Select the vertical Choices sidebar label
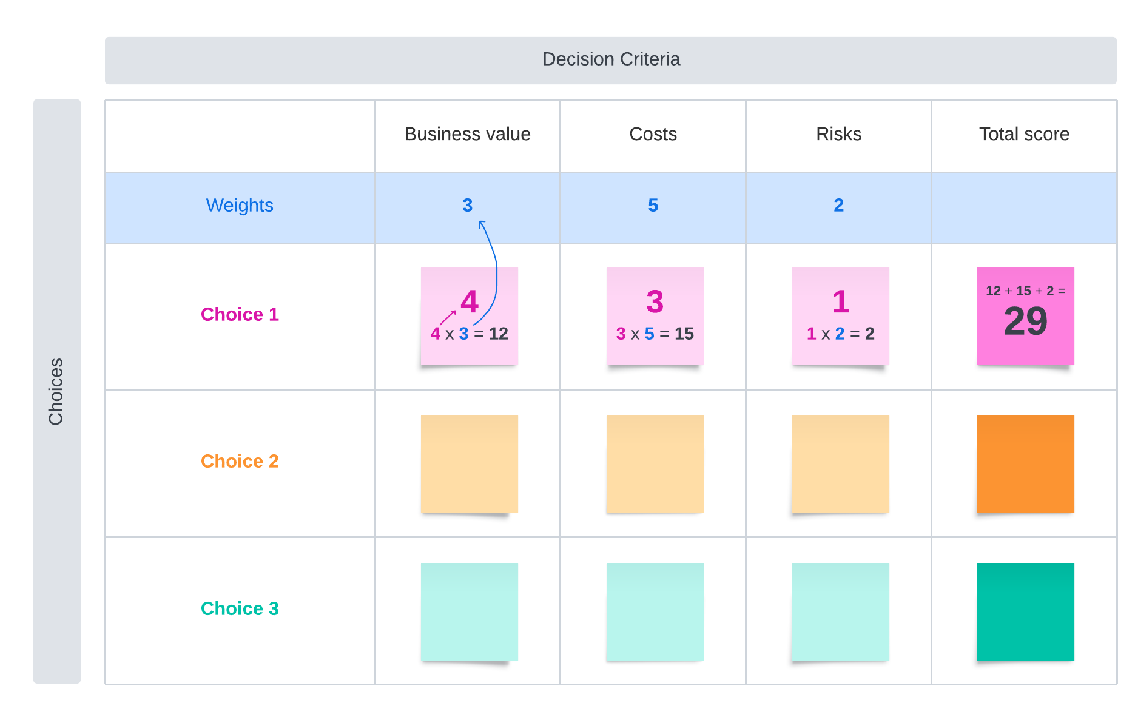The width and height of the screenshot is (1135, 720). coord(56,391)
